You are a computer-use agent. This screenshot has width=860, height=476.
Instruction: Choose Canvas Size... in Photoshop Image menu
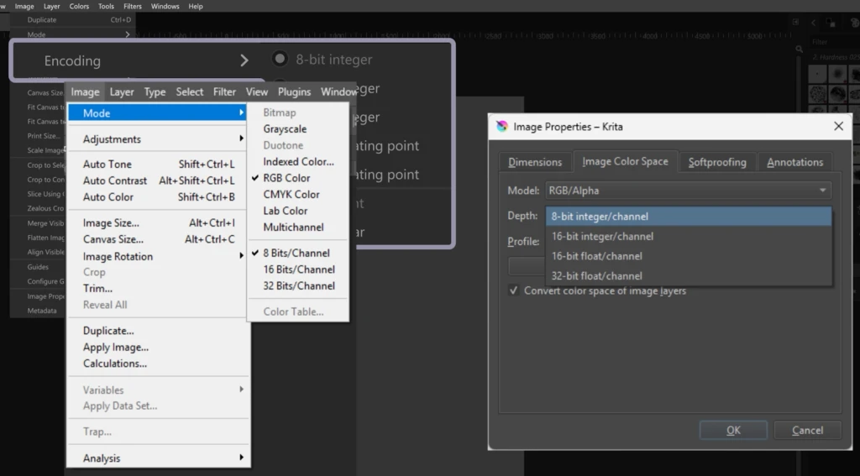tap(159, 239)
